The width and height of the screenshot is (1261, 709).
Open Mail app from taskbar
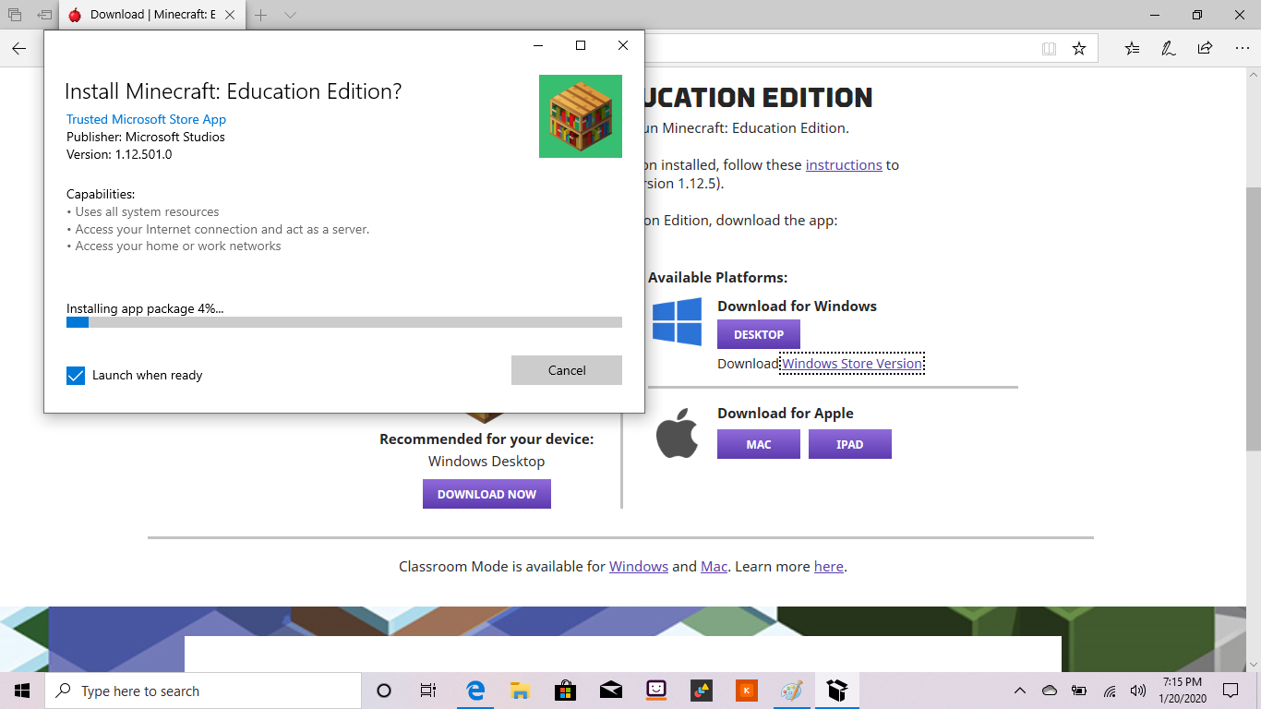(610, 691)
